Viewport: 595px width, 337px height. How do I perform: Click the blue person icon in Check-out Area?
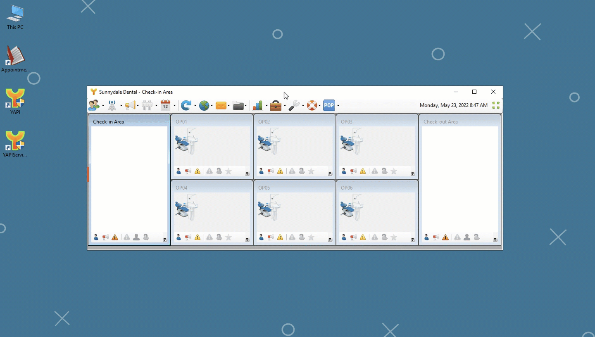[x=426, y=237]
